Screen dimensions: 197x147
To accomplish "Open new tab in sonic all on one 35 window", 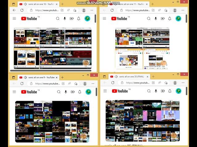I will click(x=153, y=77).
